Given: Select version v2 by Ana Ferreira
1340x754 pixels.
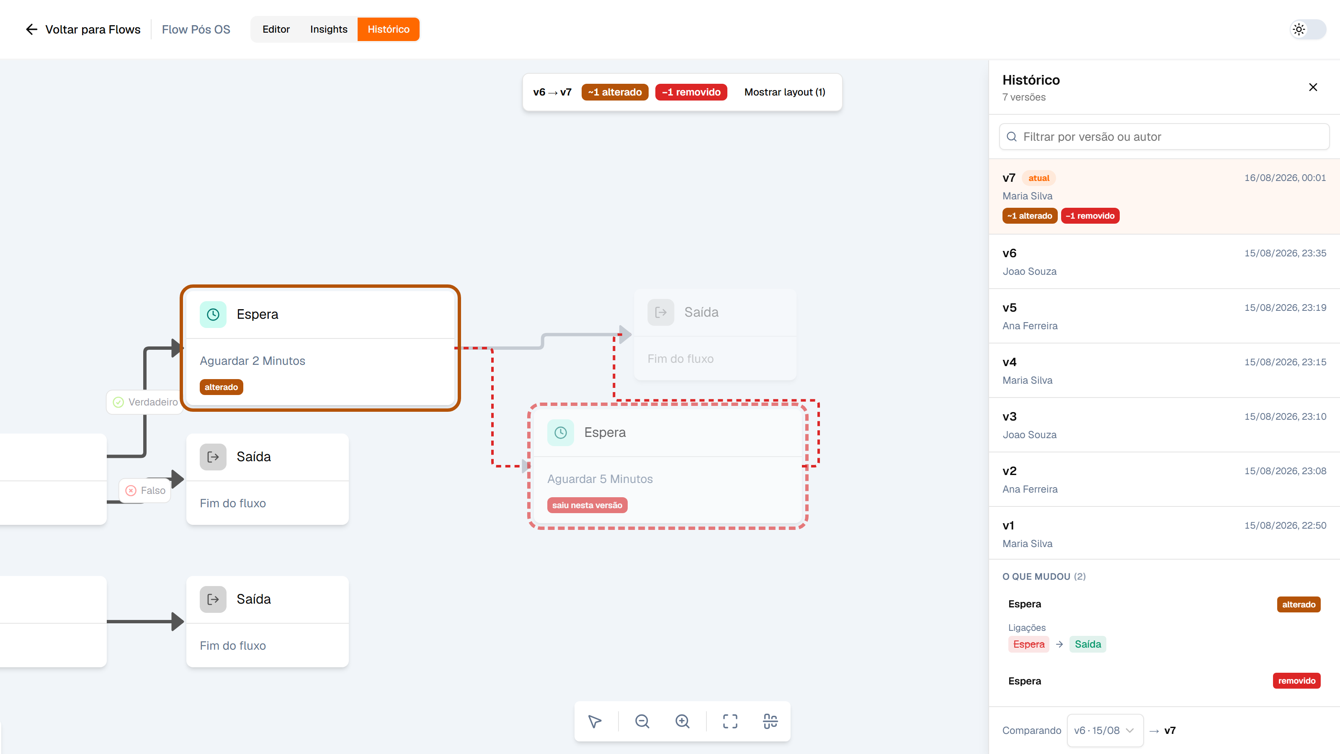Looking at the screenshot, I should coord(1164,480).
